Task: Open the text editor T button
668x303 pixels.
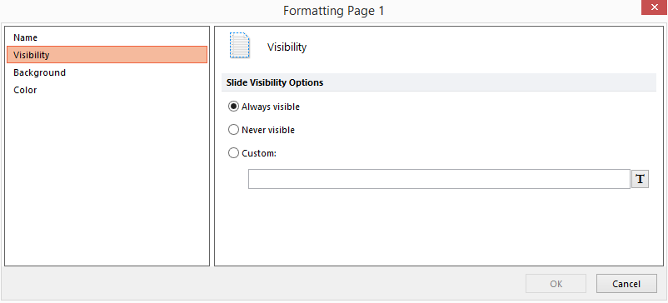Action: [640, 179]
